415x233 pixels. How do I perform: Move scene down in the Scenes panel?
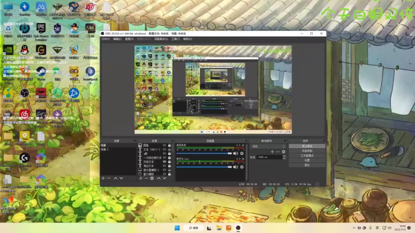click(121, 178)
